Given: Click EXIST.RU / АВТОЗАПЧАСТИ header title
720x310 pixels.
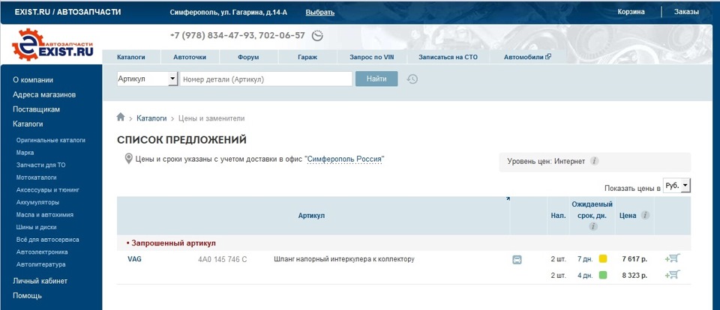Looking at the screenshot, I should [68, 12].
